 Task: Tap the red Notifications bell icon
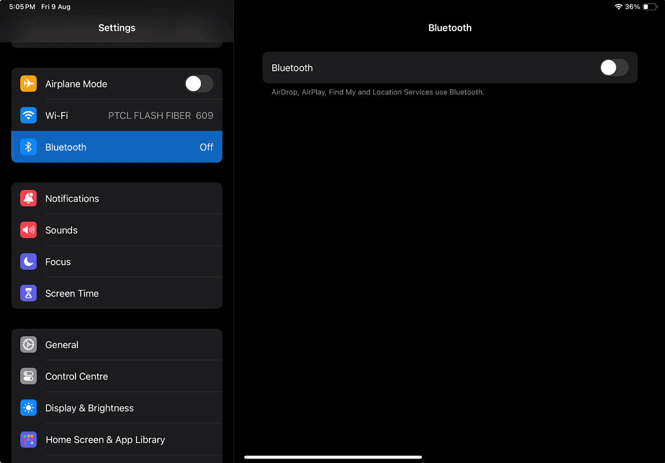(x=29, y=198)
